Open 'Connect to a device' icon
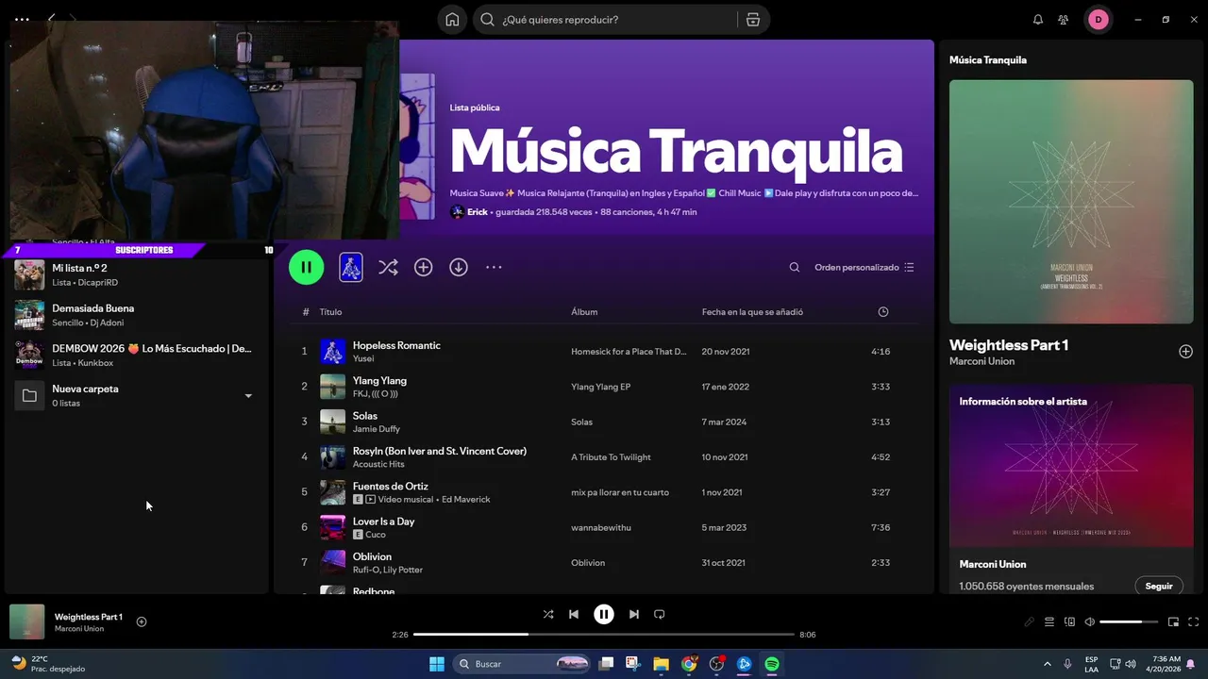Screen dimensions: 1208x679 [1069, 621]
